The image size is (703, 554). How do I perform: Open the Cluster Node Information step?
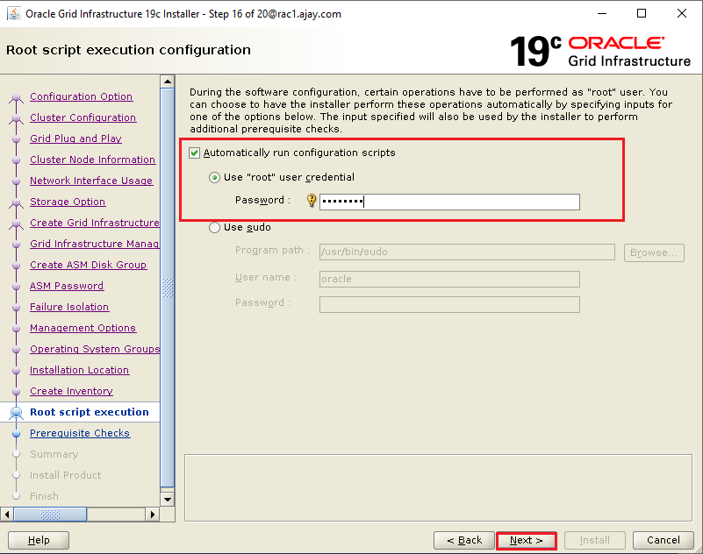tap(92, 160)
